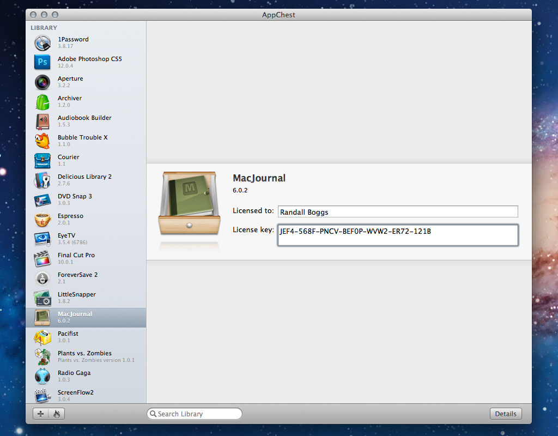558x436 pixels.
Task: Click the Final Cut Pro clapperboard icon
Action: tap(43, 259)
